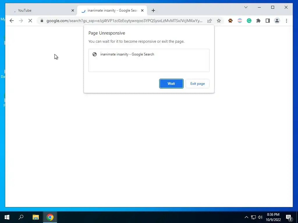Click the forward navigation arrow
This screenshot has width=298, height=223.
tap(21, 21)
